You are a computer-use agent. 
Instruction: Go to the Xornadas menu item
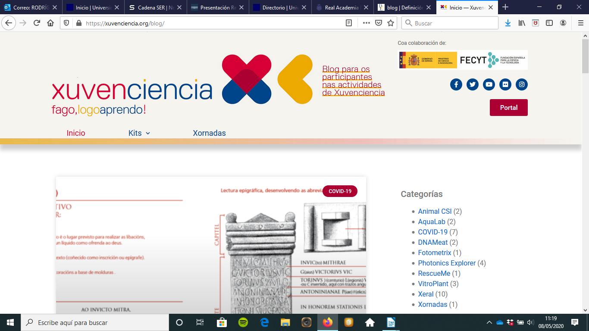pos(209,133)
